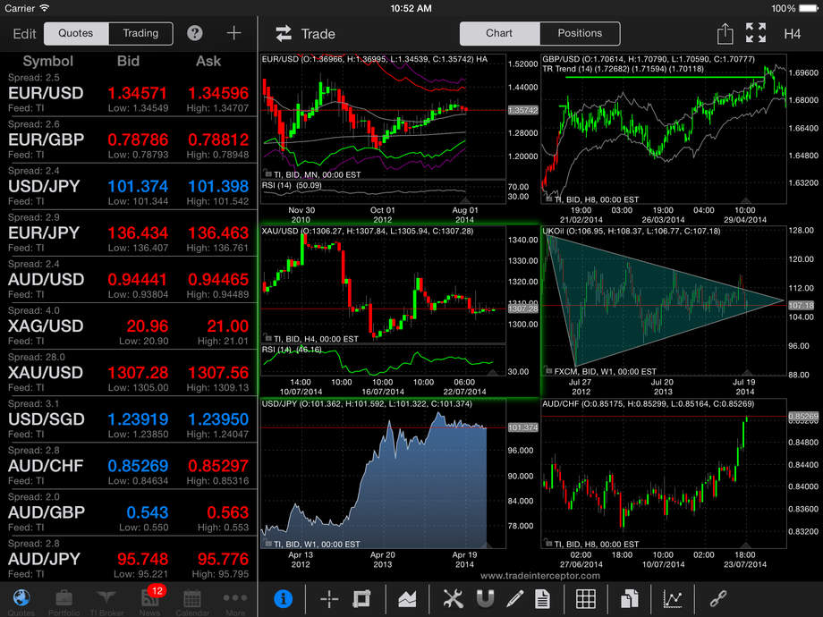Select the Chart segment

pos(499,33)
